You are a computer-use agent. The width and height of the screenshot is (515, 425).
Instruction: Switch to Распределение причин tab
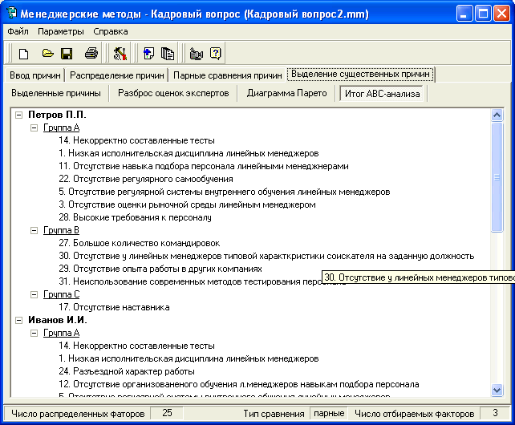coord(116,75)
